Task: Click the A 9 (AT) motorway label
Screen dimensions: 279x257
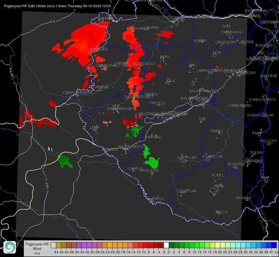Action: pos(12,74)
